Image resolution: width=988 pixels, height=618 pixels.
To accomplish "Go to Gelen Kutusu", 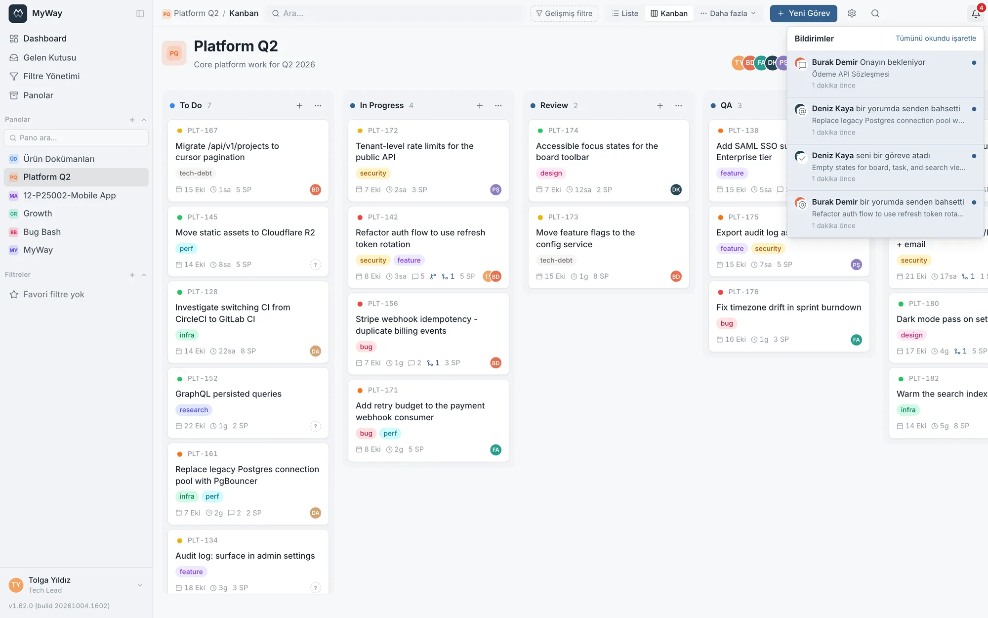I will [x=76, y=58].
